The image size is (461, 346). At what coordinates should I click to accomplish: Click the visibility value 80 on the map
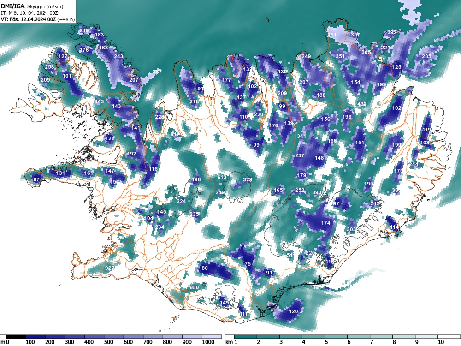(205, 268)
